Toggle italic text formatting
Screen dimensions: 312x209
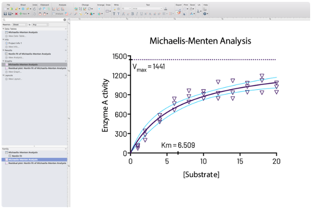pyautogui.click(x=137, y=14)
